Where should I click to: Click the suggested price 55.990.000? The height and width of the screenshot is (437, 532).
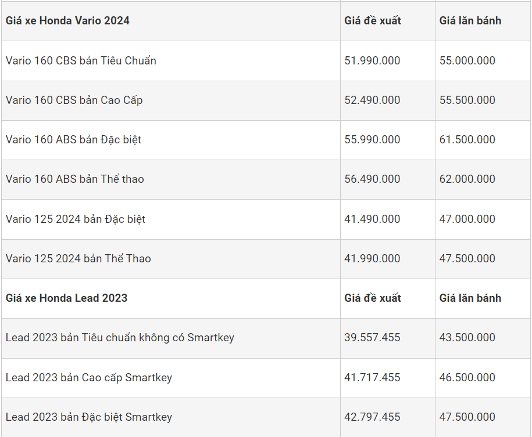(372, 140)
